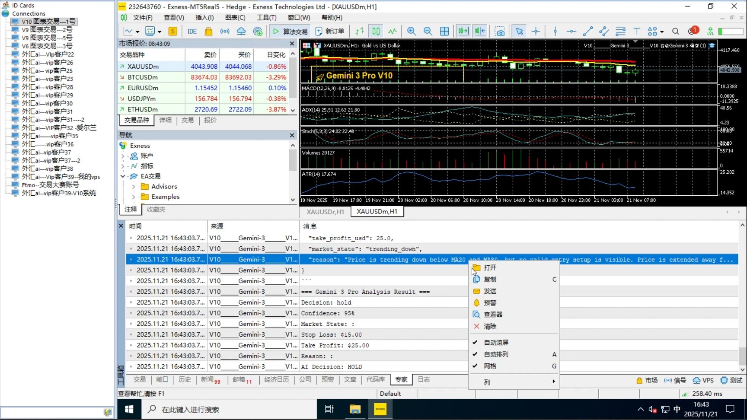Toggle the 网格 grid option
The height and width of the screenshot is (420, 747).
tap(490, 366)
